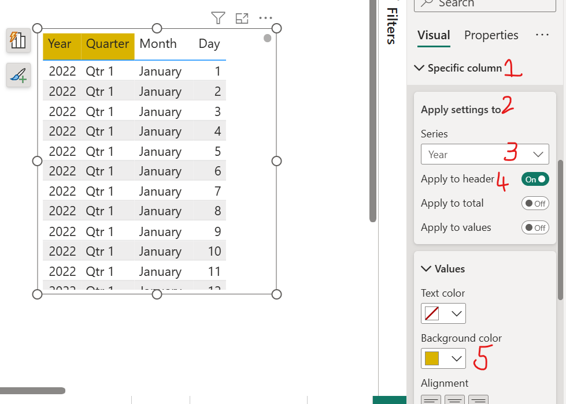Image resolution: width=566 pixels, height=404 pixels.
Task: Align values left
Action: [x=431, y=399]
